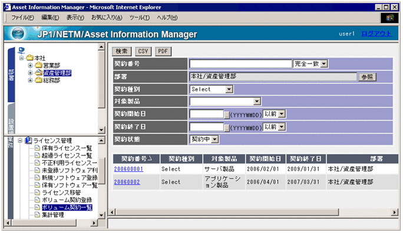
Task: Open the 完全一致 match type dropdown
Action: [324, 64]
